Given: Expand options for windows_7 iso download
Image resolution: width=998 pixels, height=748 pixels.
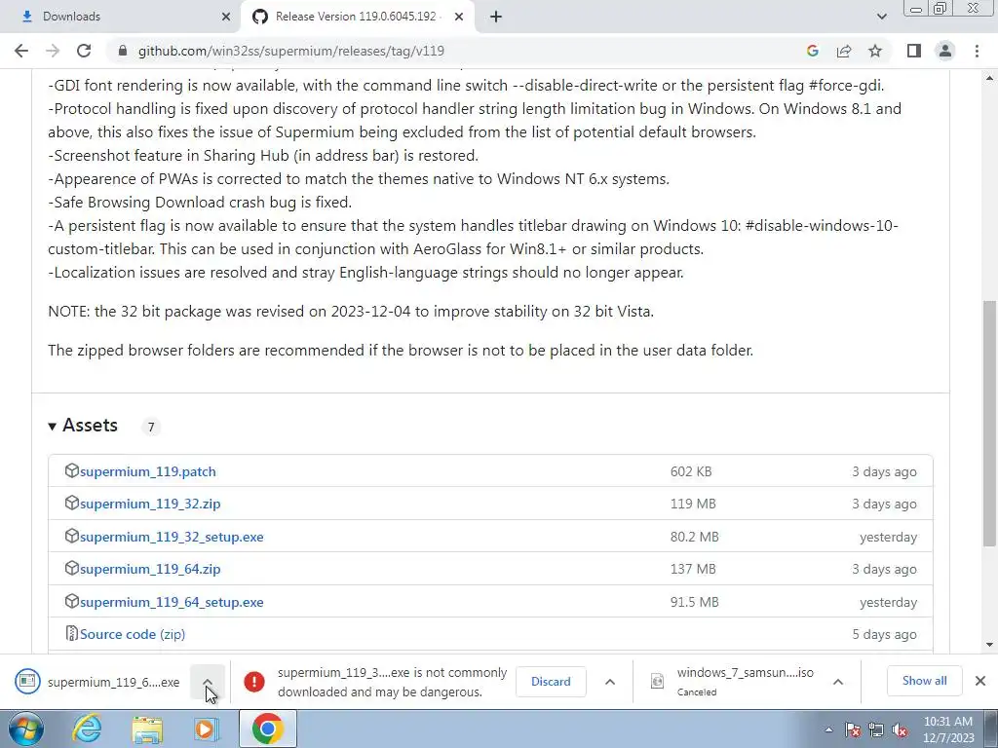Looking at the screenshot, I should pyautogui.click(x=837, y=682).
